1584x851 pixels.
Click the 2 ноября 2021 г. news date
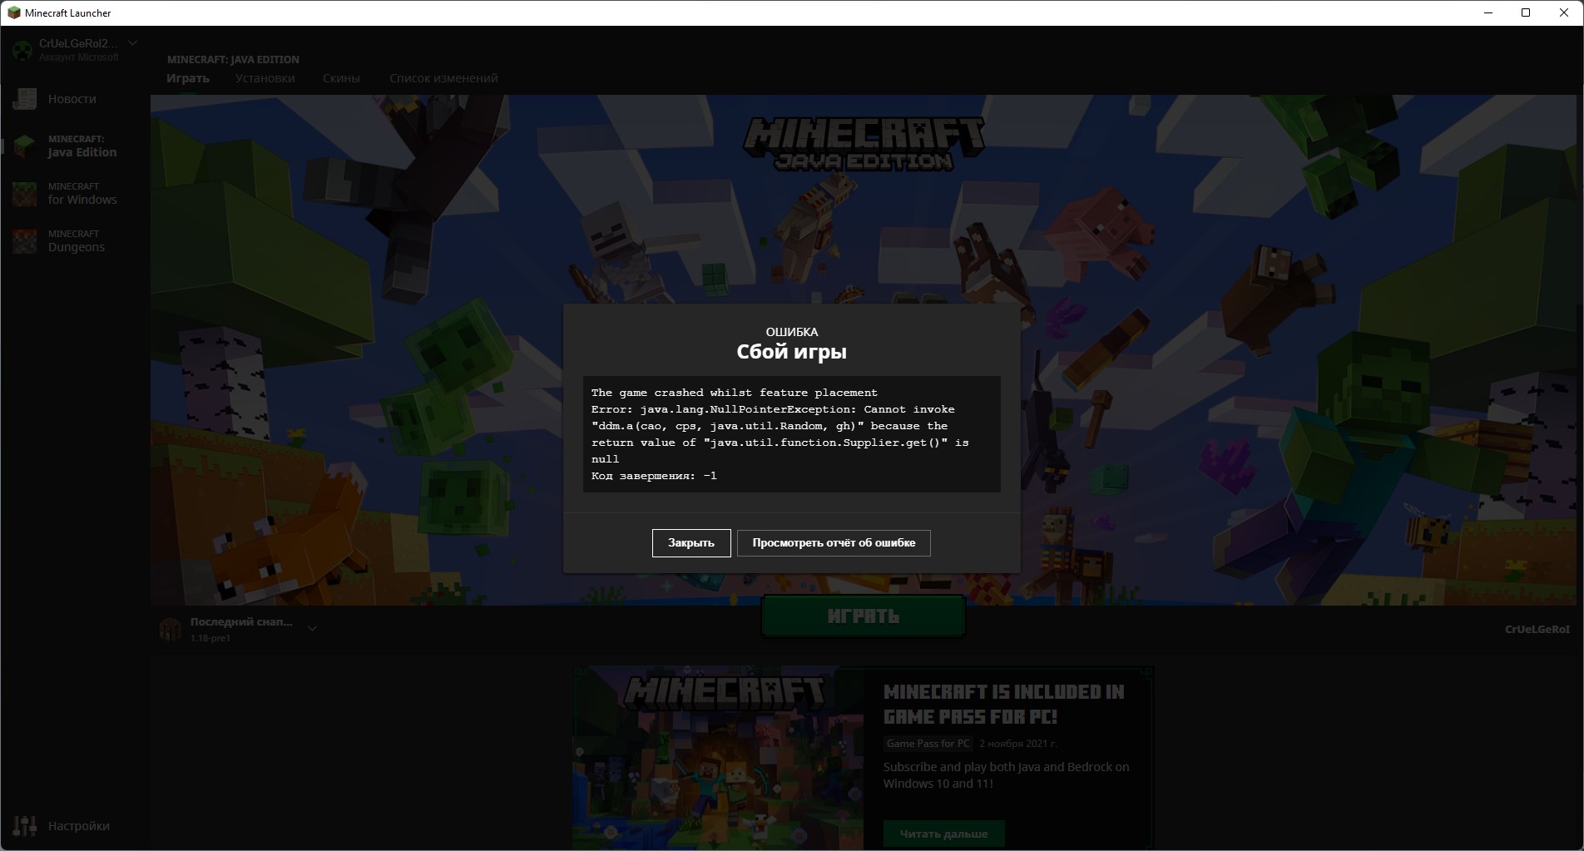point(1018,744)
